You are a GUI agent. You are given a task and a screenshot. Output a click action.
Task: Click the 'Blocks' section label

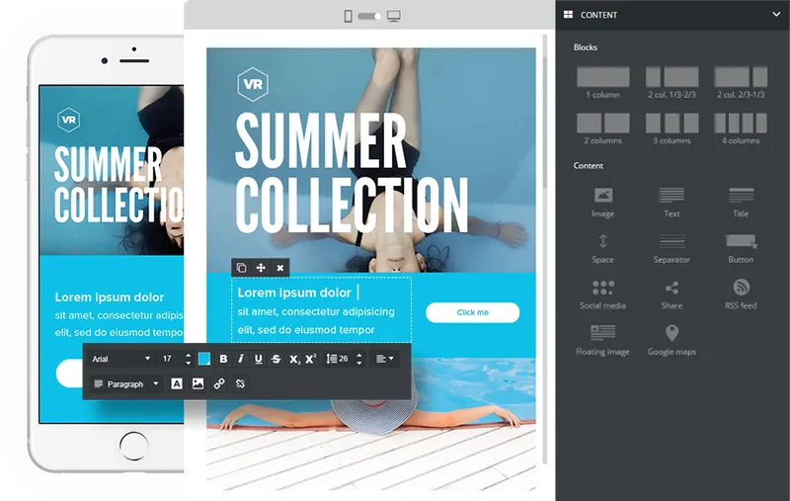586,47
